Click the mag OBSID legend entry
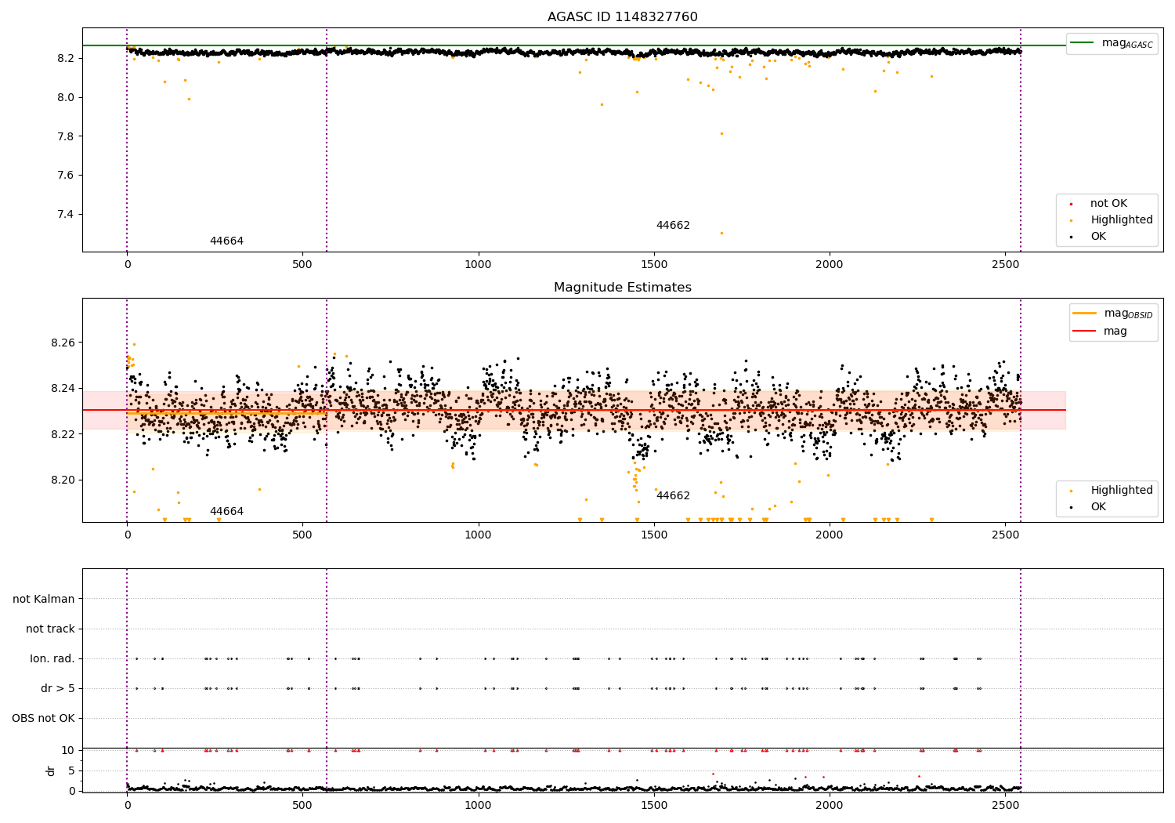1175x823 pixels. [1113, 314]
